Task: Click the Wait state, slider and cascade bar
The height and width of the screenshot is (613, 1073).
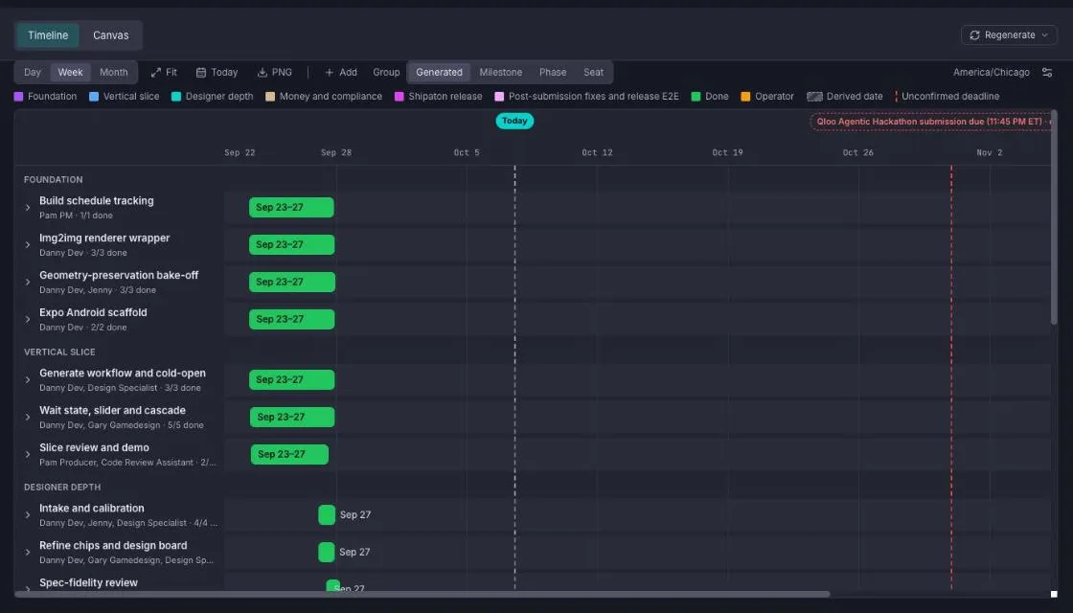Action: [x=292, y=417]
